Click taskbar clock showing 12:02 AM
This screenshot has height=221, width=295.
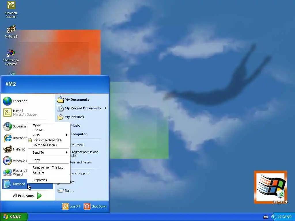284,217
